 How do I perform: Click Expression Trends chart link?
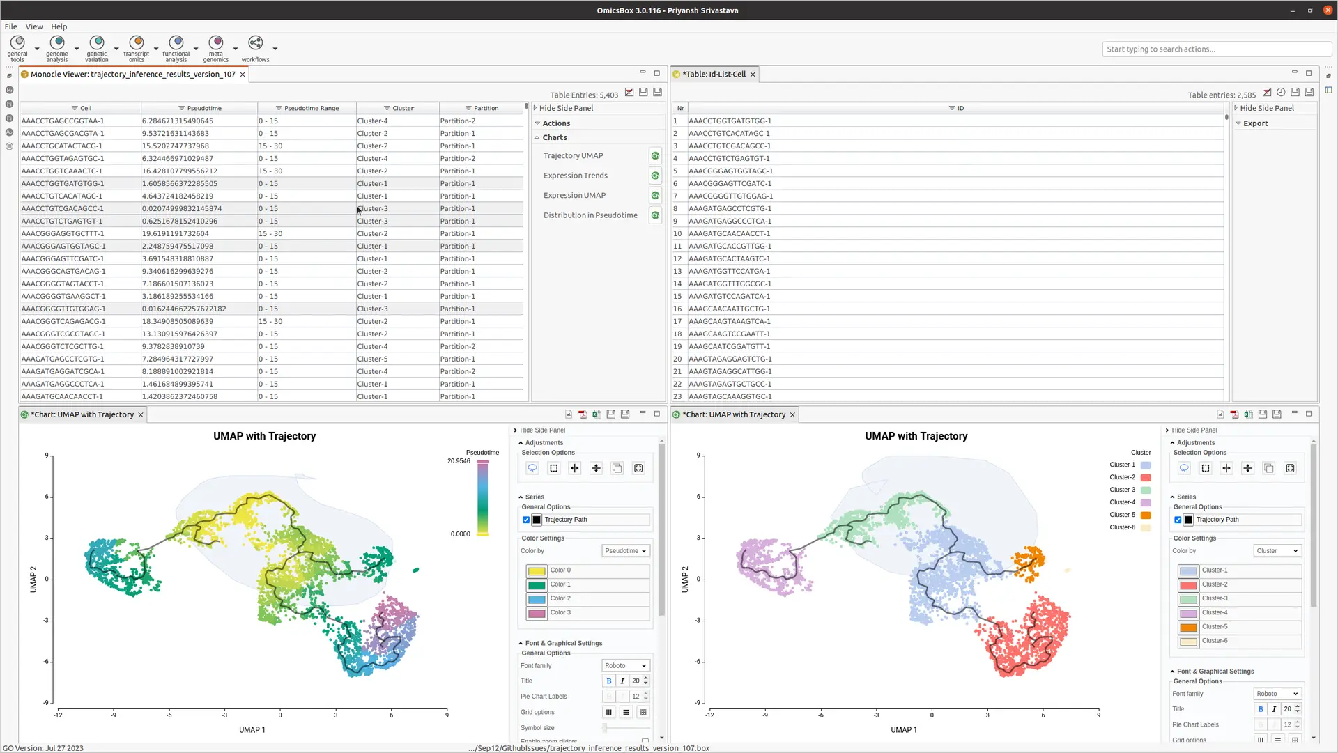[576, 176]
